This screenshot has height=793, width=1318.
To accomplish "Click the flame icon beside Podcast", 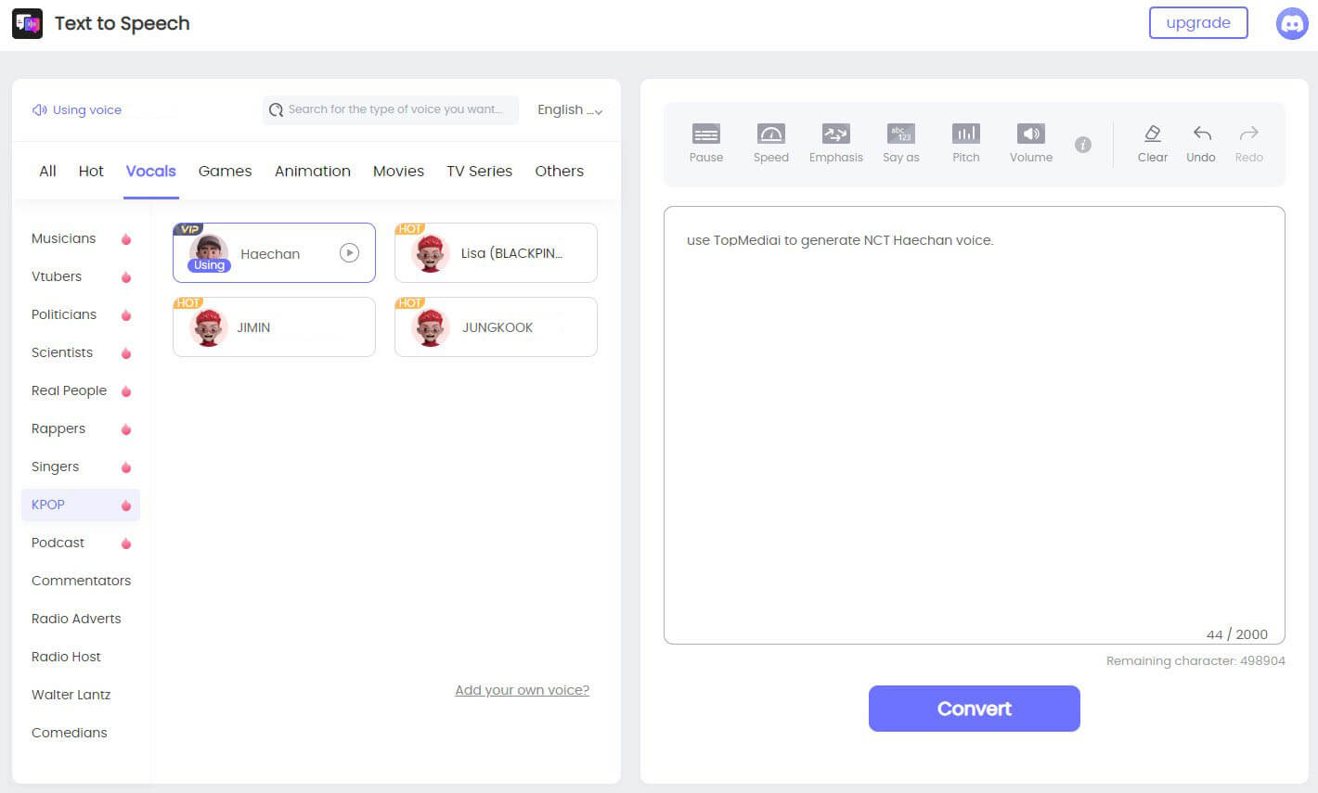I will 126,544.
